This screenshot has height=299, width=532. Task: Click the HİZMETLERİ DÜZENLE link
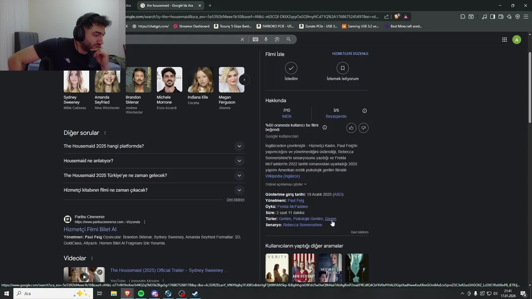pos(350,54)
